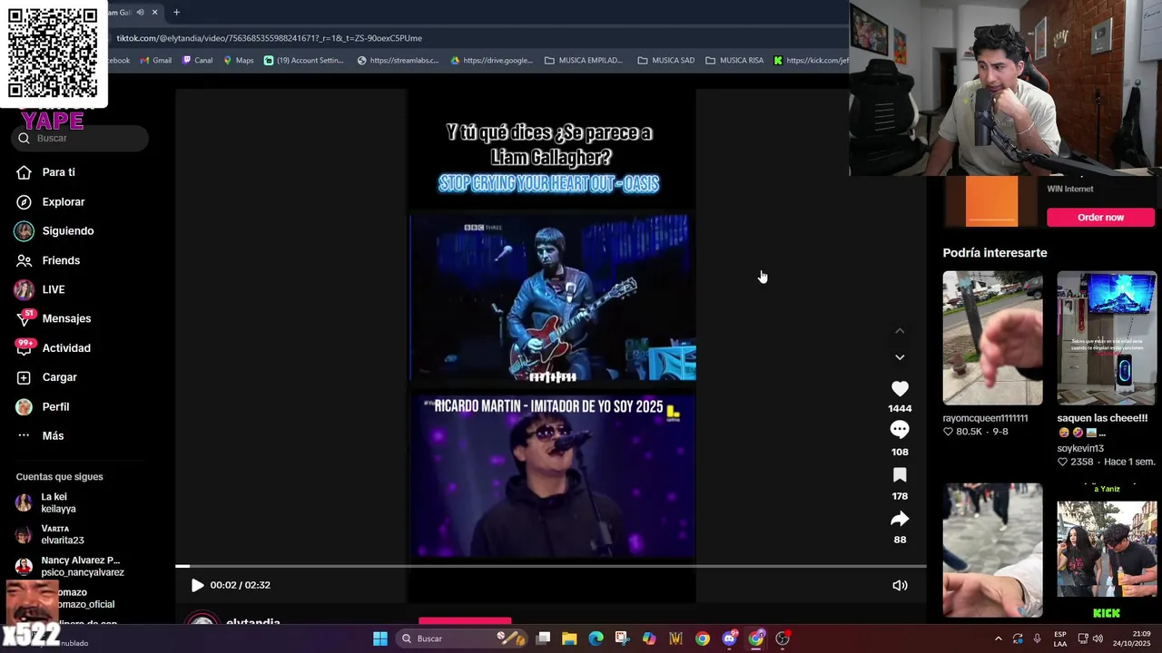Screen dimensions: 1162x653
Task: Open Microsoft Edge from the taskbar
Action: pyautogui.click(x=596, y=638)
